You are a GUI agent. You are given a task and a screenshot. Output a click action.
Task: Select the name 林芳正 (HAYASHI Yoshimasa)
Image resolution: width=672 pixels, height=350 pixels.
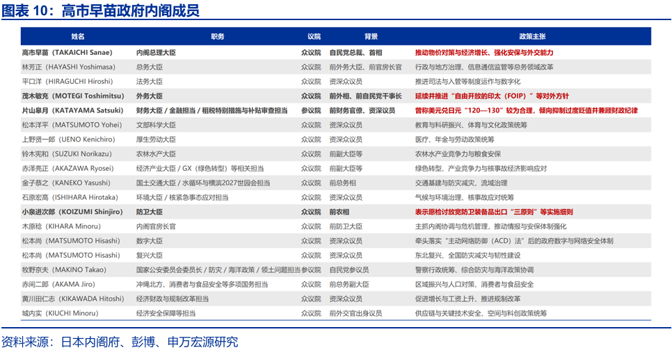click(67, 67)
